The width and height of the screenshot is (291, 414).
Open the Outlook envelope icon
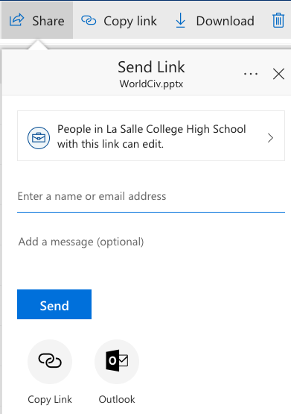117,361
